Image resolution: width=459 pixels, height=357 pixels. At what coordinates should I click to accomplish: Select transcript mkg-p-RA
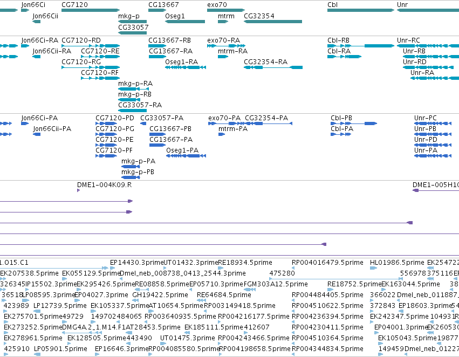(x=133, y=90)
